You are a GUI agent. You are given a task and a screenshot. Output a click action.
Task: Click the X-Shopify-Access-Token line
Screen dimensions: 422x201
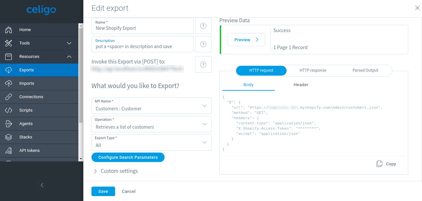coord(278,128)
